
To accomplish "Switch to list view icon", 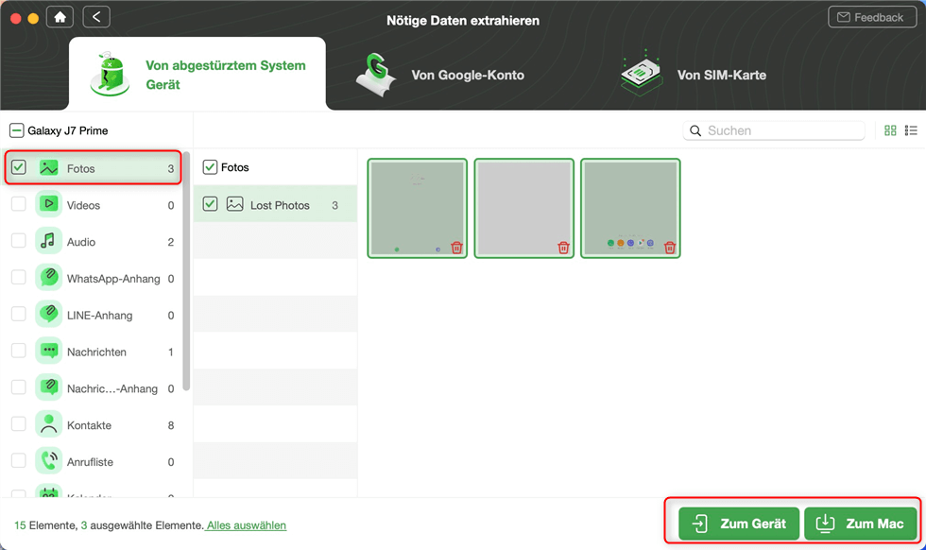I will pyautogui.click(x=911, y=130).
